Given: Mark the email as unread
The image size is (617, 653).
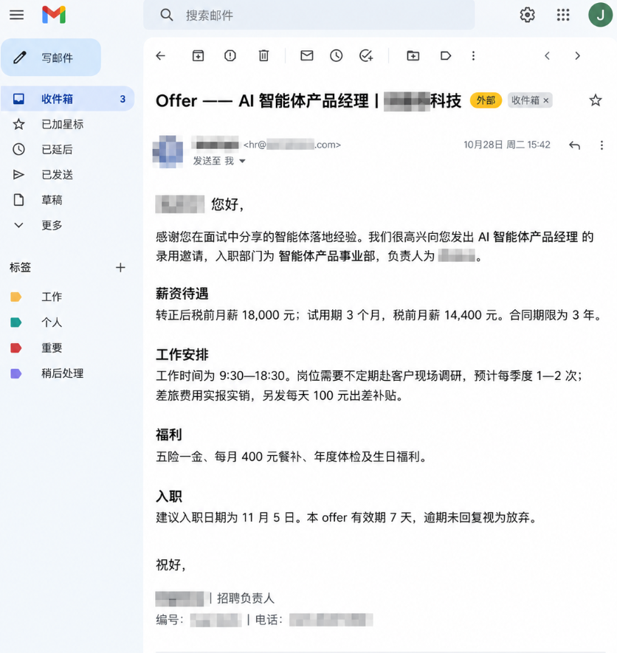Looking at the screenshot, I should tap(306, 55).
